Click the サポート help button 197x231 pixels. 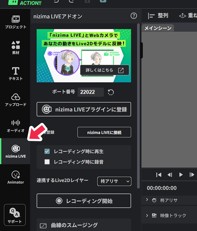[15, 215]
